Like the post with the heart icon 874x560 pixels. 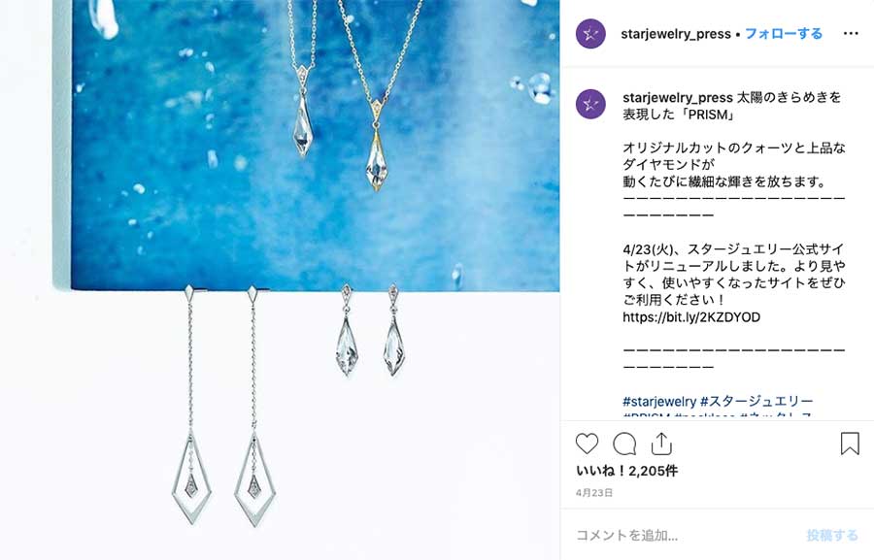(587, 445)
